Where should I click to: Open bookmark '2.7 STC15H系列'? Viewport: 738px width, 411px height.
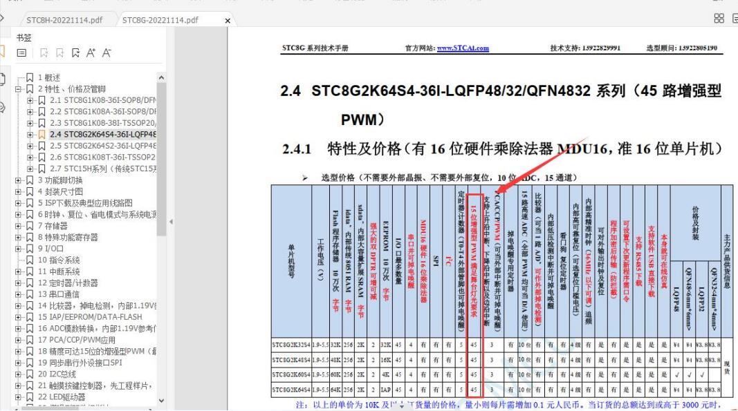103,169
